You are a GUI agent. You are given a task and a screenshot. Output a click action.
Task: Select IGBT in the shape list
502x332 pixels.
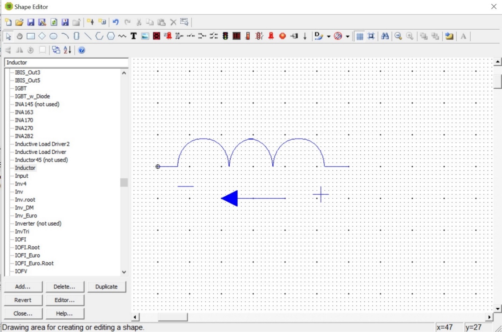click(x=21, y=88)
